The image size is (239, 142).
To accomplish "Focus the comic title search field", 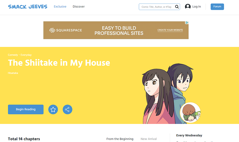I will pyautogui.click(x=157, y=7).
